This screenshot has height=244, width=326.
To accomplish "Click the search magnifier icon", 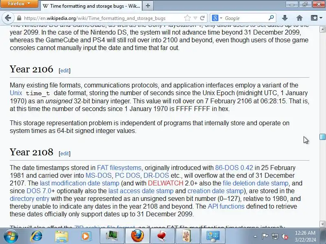I will (271, 18).
